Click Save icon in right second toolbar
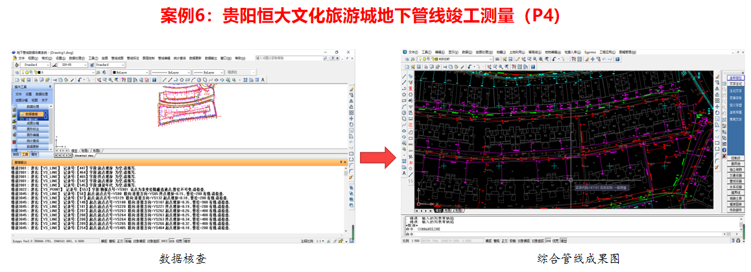 (x=418, y=67)
